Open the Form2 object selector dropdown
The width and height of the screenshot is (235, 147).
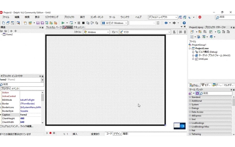(x=43, y=80)
